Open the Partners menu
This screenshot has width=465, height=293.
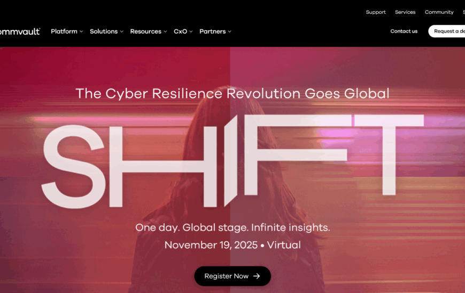pos(212,31)
